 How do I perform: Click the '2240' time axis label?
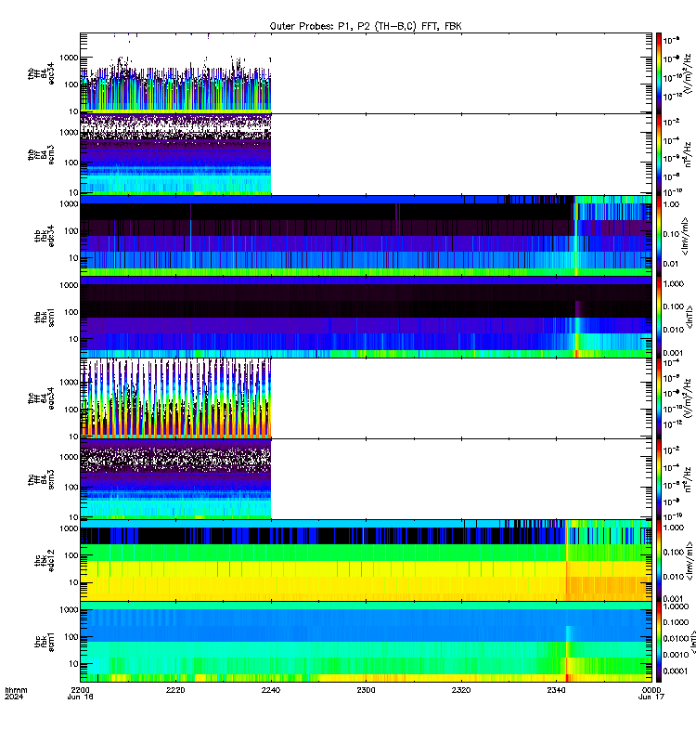point(271,690)
